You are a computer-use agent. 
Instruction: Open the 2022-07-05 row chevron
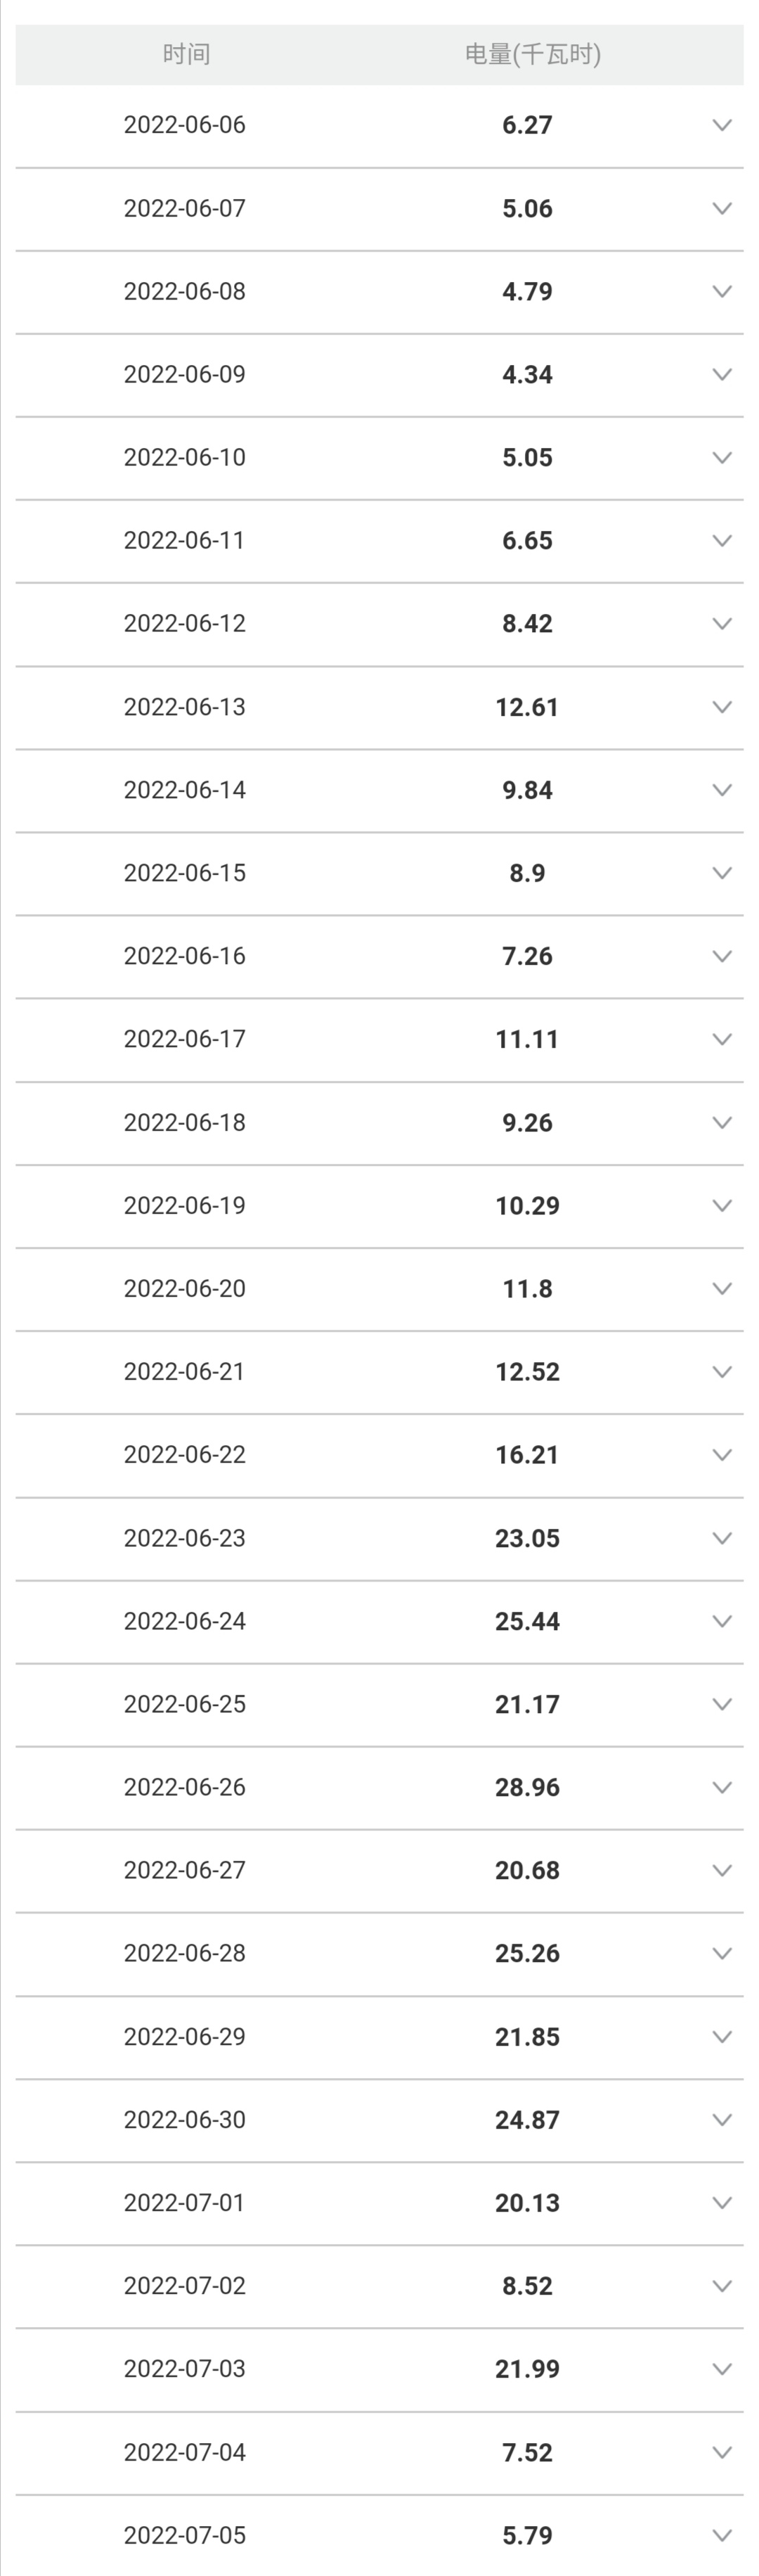(x=722, y=2535)
